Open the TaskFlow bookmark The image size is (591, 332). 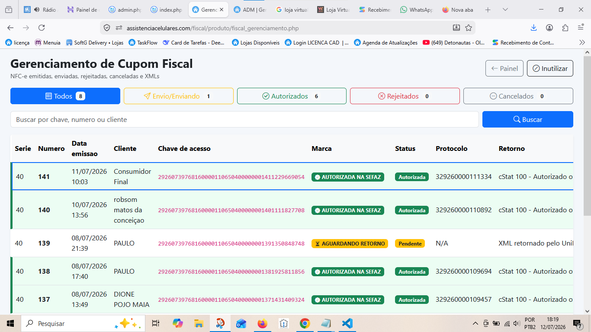(143, 42)
